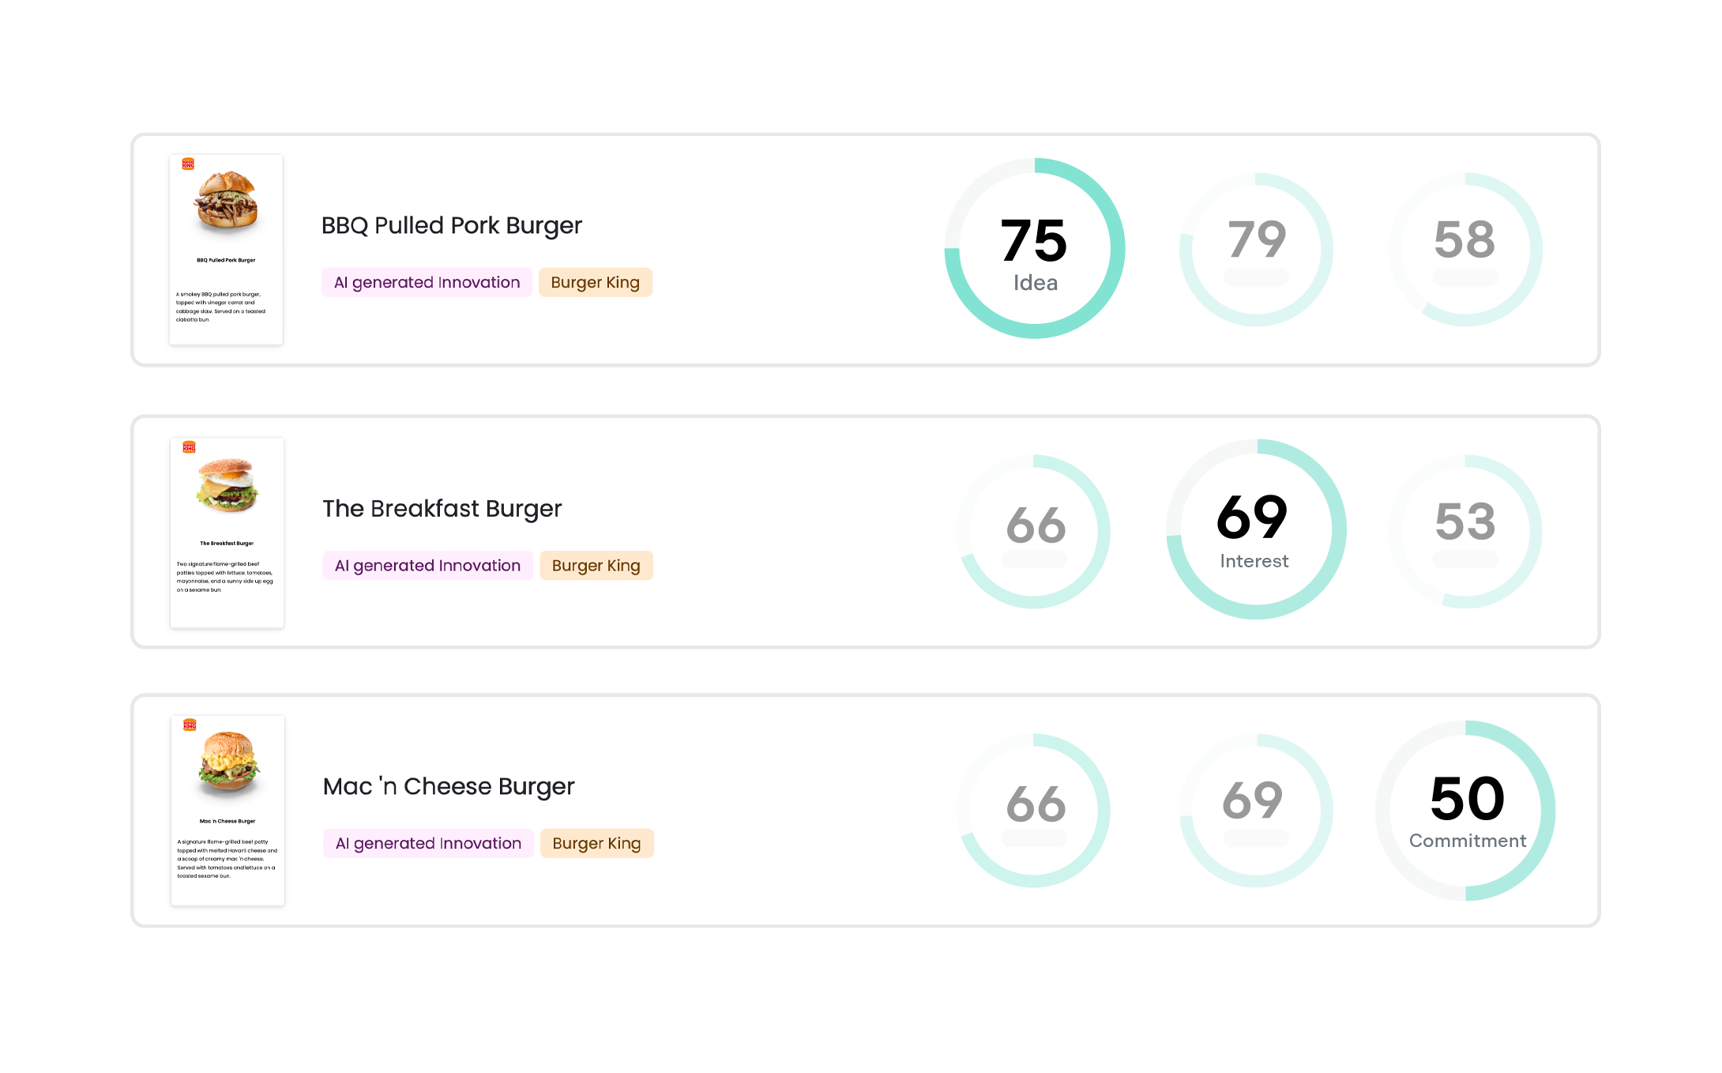Click Burger King logo on BBQ Pulled Pork thumbnail
The width and height of the screenshot is (1722, 1073).
[x=188, y=164]
